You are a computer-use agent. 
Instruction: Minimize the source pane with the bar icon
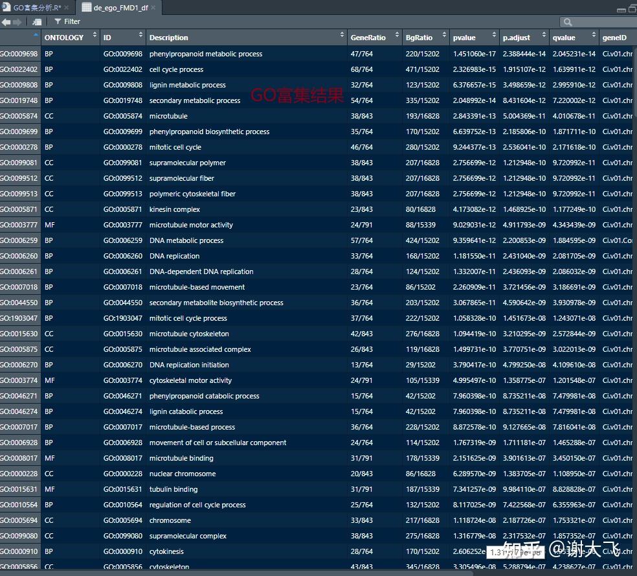click(621, 10)
